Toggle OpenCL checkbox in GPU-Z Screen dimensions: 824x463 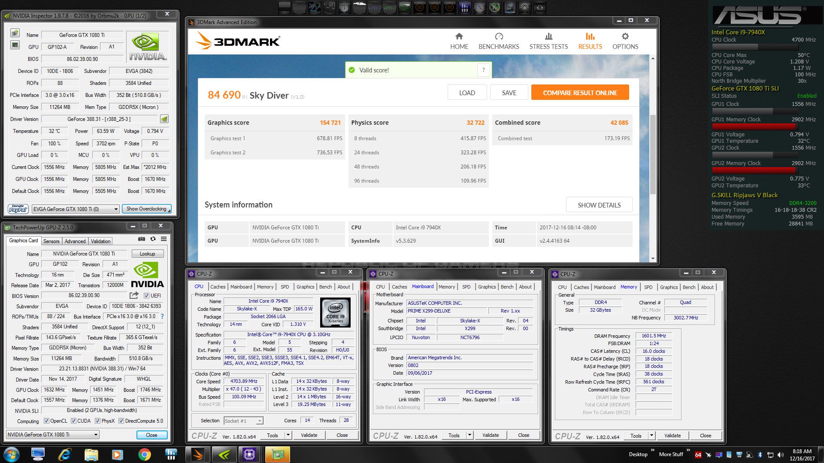pos(46,421)
